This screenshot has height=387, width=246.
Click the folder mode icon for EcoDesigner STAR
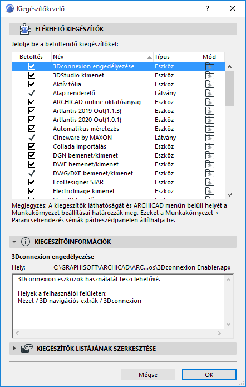tap(209, 182)
